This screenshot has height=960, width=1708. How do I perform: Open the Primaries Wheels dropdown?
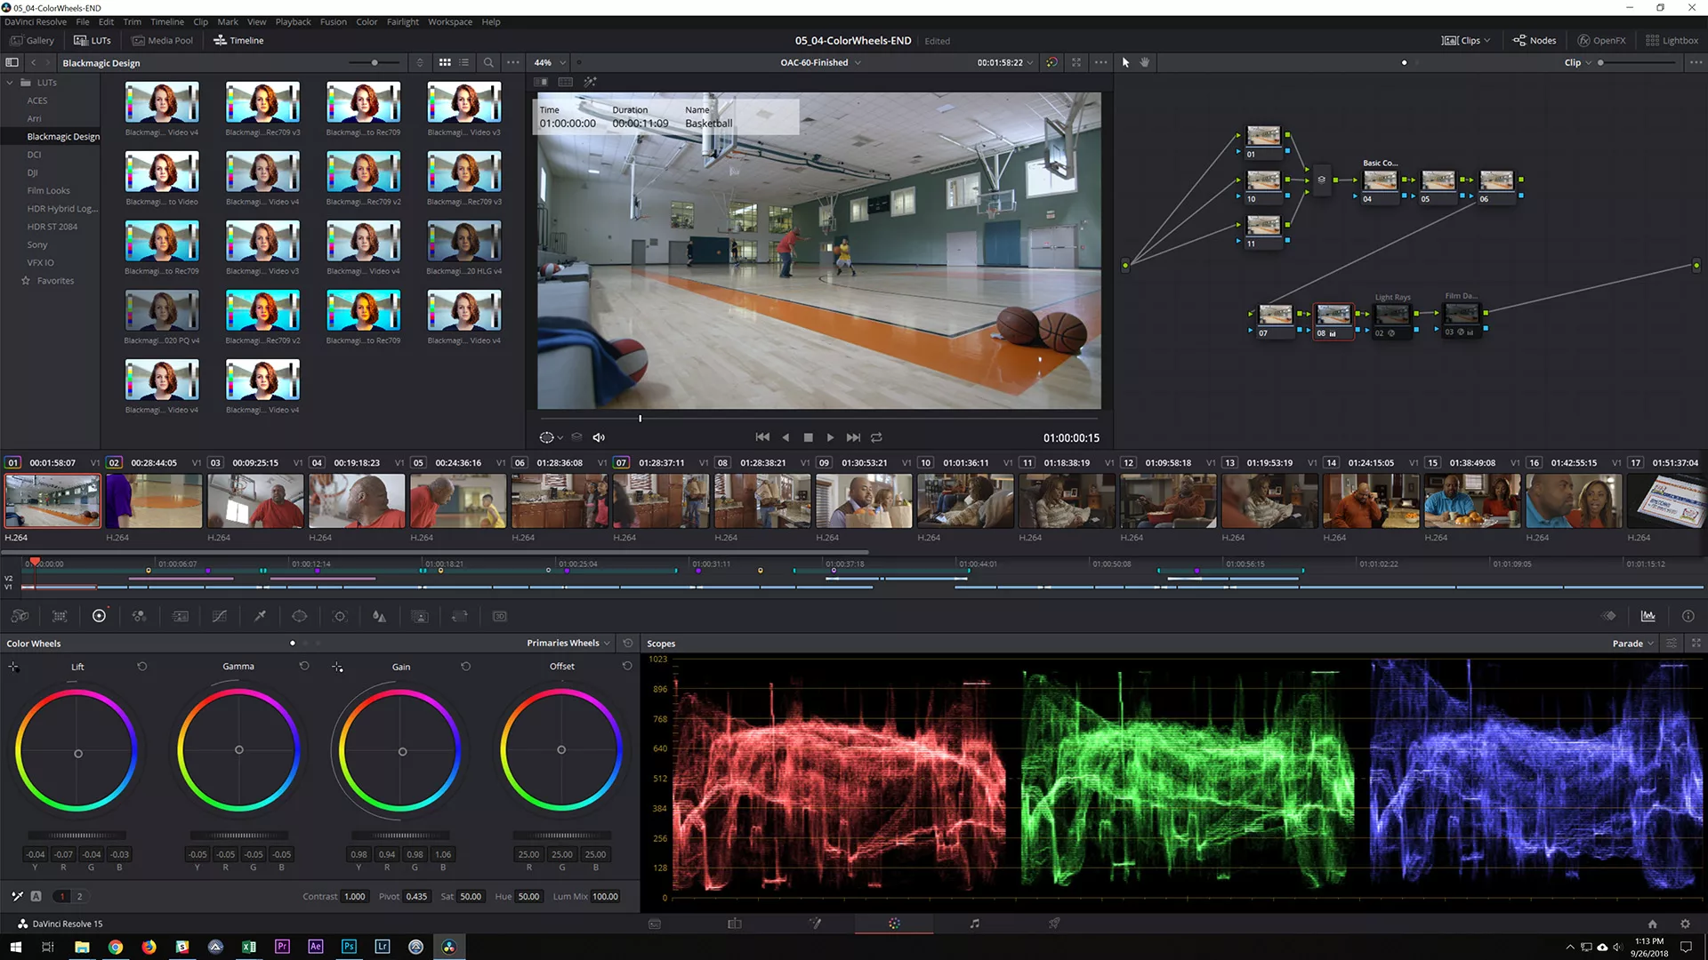coord(566,643)
